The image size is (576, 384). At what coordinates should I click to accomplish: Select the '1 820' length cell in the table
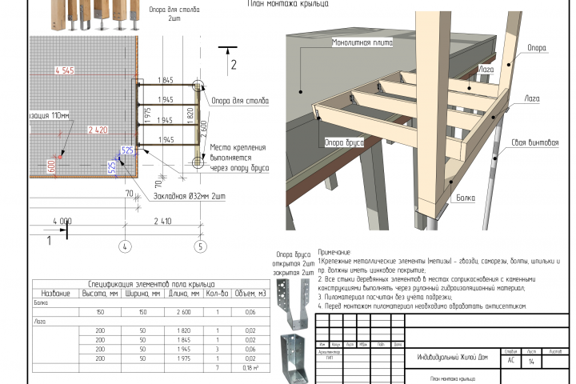[184, 330]
